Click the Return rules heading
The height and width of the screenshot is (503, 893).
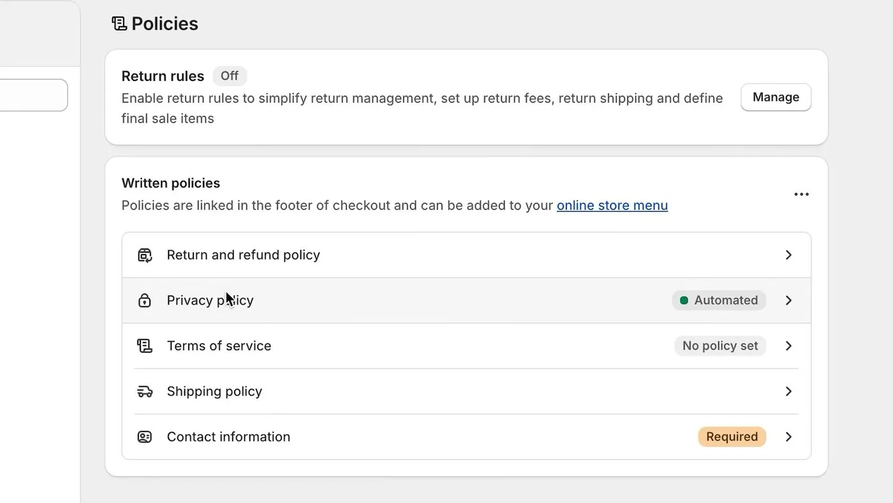(163, 76)
